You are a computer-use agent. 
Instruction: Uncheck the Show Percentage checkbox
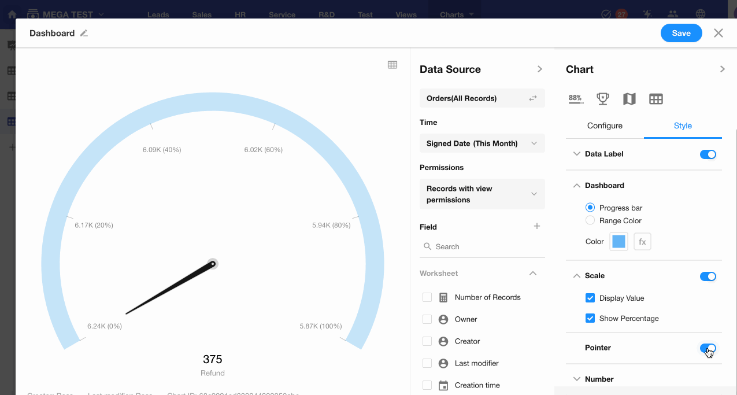[x=590, y=318]
